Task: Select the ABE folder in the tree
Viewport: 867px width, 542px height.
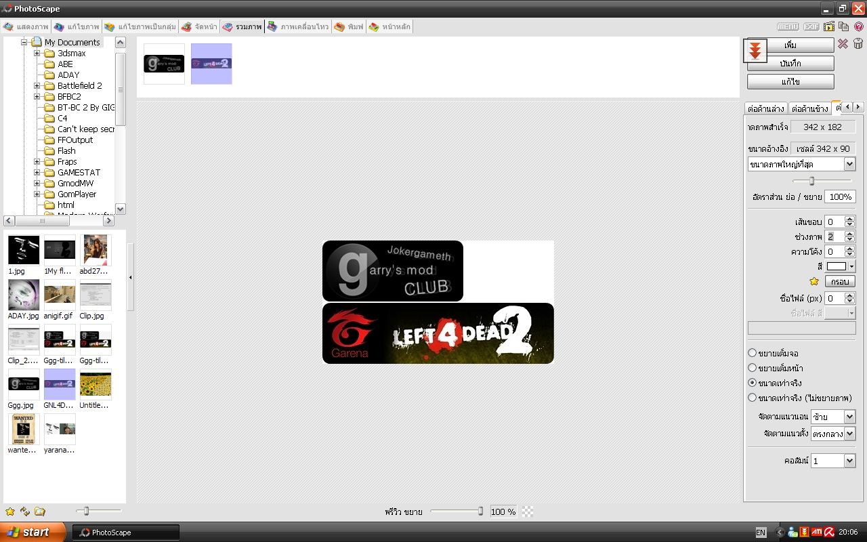Action: pos(65,64)
